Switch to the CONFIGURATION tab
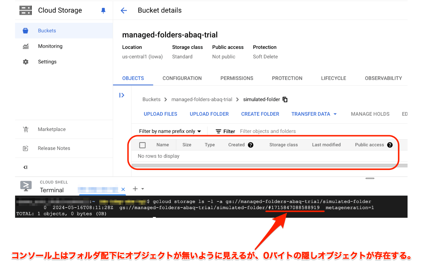This screenshot has width=429, height=262. click(182, 78)
